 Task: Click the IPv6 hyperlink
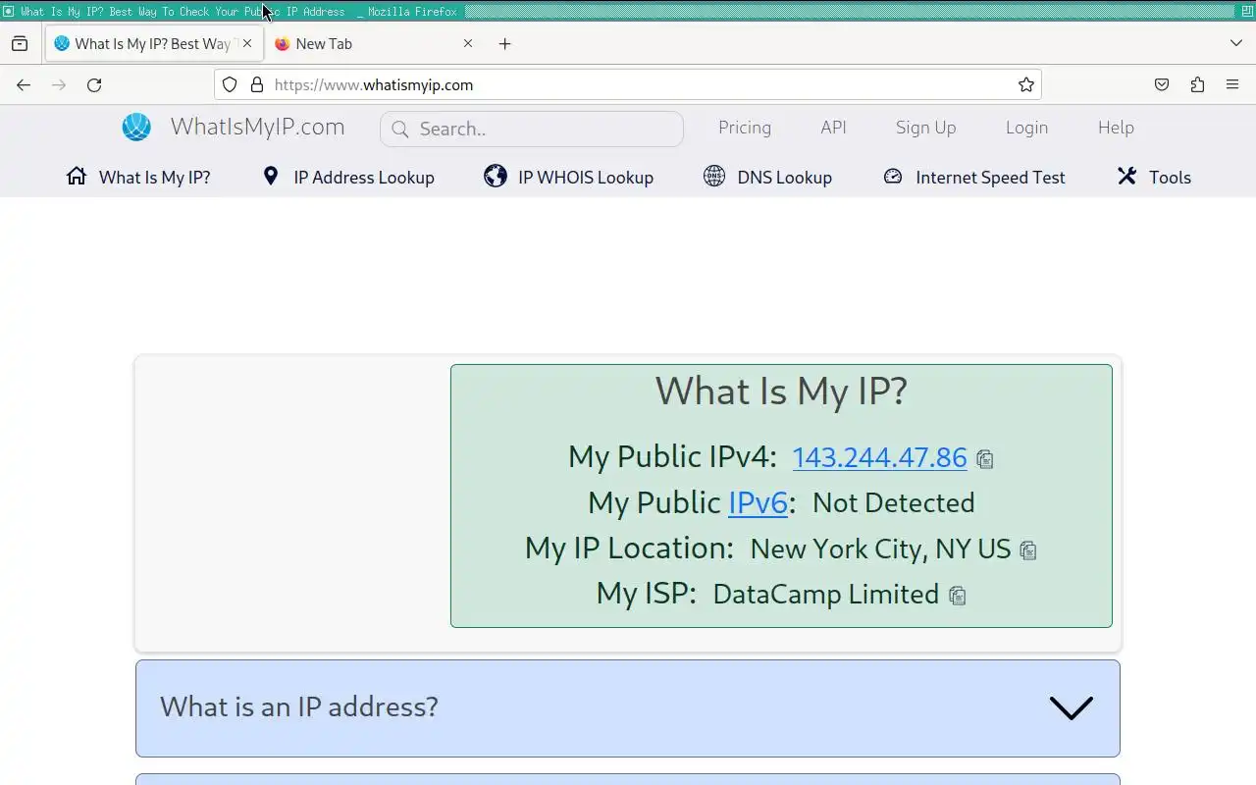(758, 502)
